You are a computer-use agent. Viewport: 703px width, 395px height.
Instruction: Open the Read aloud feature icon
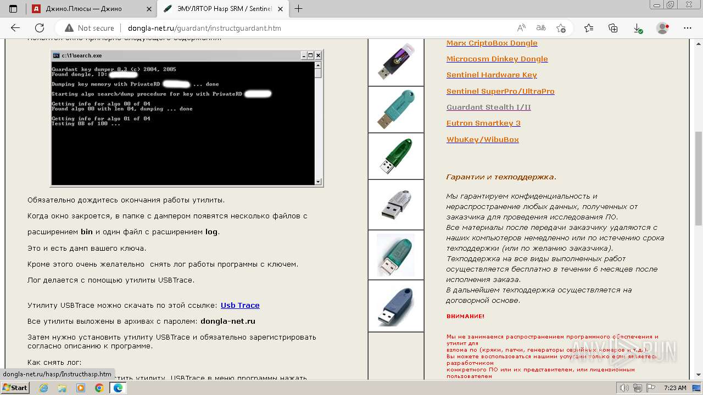click(x=521, y=28)
